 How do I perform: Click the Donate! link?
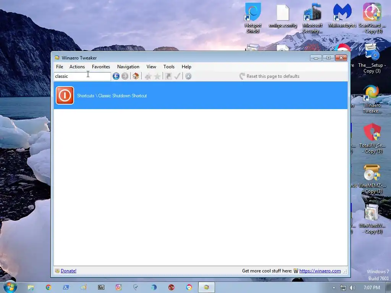click(x=68, y=271)
